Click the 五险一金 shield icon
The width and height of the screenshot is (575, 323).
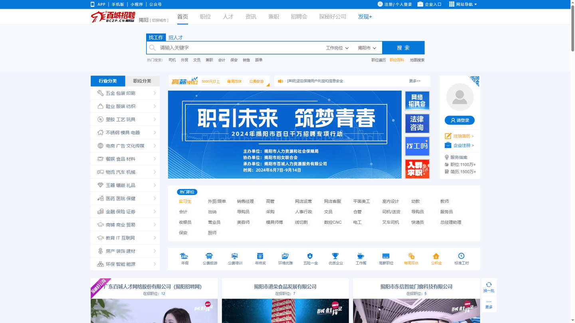310,256
